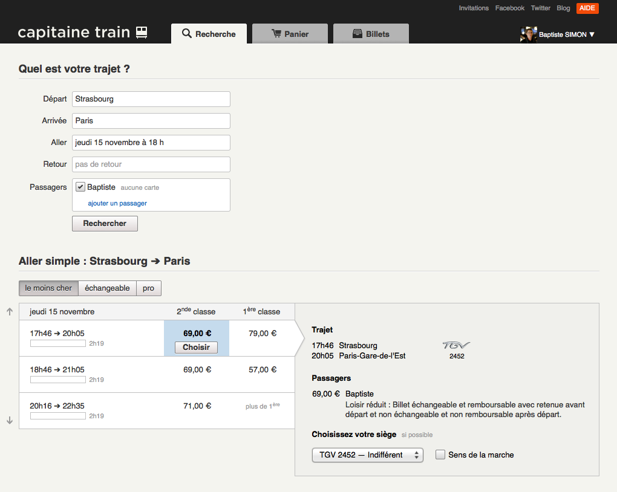617x492 pixels.
Task: Click the duration bar of the 20h16 train
Action: tap(58, 416)
